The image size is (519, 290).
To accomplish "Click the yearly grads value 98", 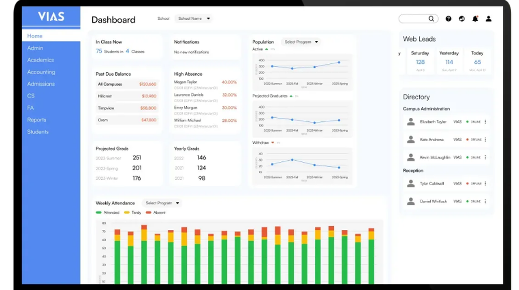I will click(x=201, y=178).
